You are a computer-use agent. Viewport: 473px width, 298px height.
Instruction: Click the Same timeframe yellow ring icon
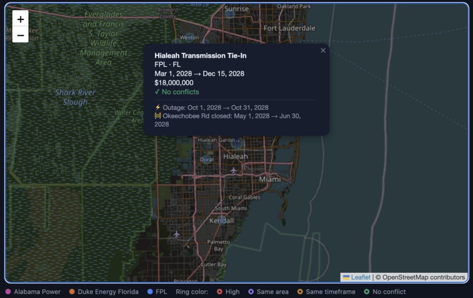300,292
